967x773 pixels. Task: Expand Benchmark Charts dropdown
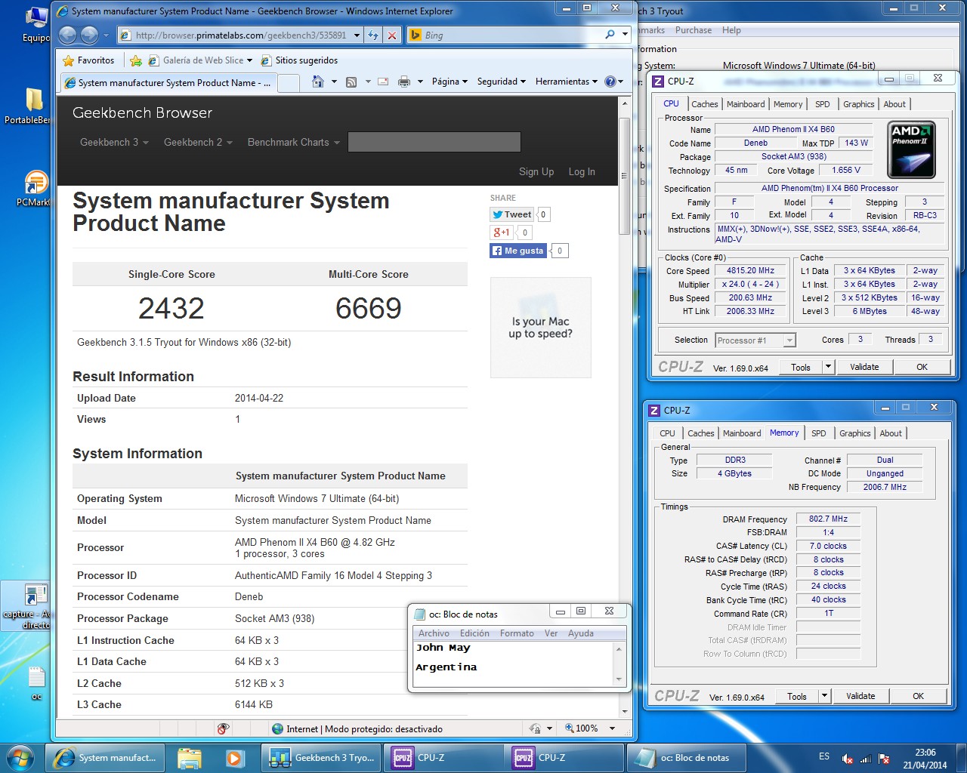294,142
